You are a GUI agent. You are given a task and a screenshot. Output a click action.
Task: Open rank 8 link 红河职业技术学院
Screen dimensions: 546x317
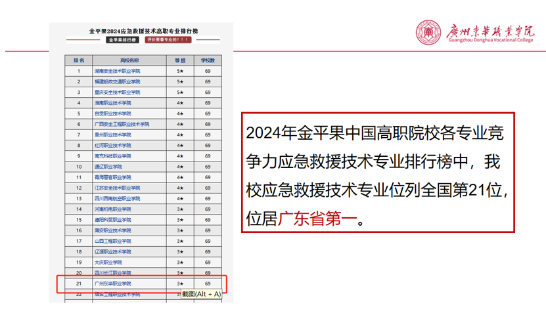[113, 146]
